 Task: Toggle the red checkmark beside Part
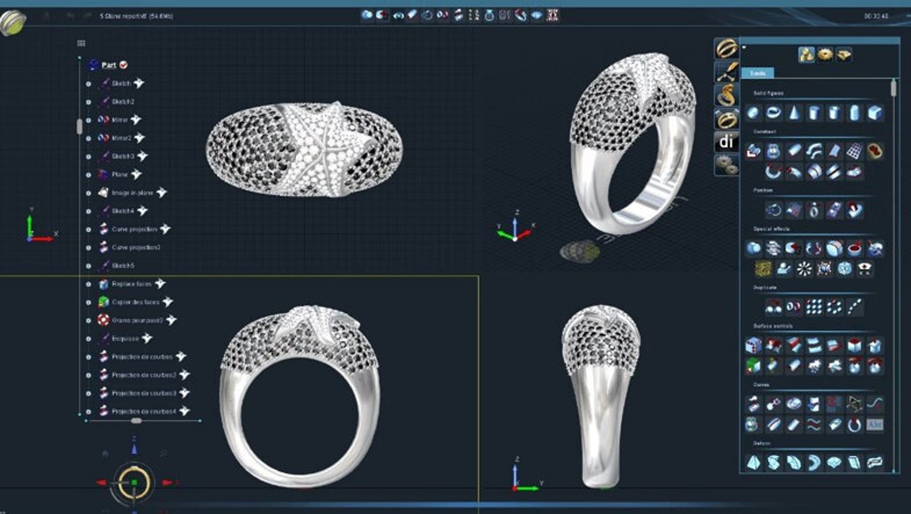[x=124, y=65]
